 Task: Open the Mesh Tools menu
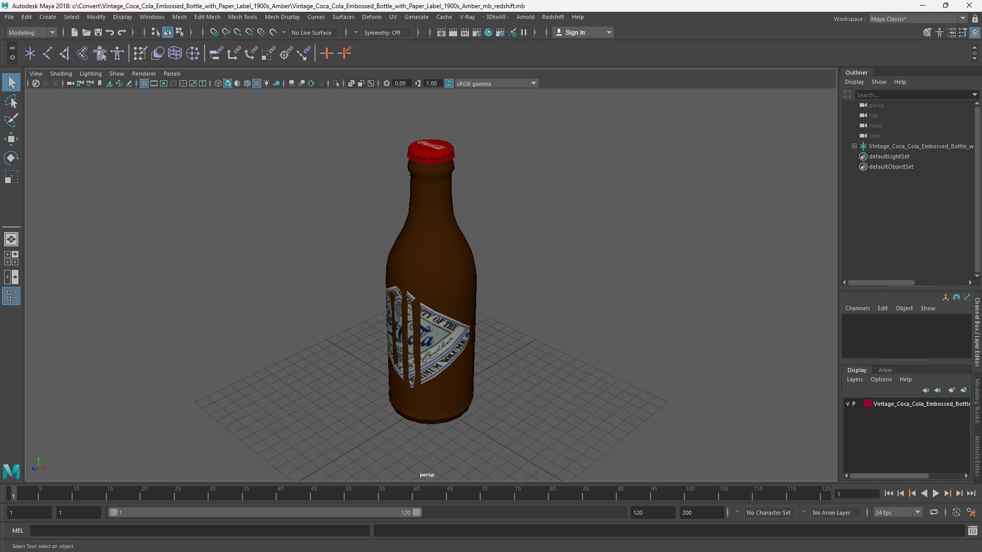[242, 17]
